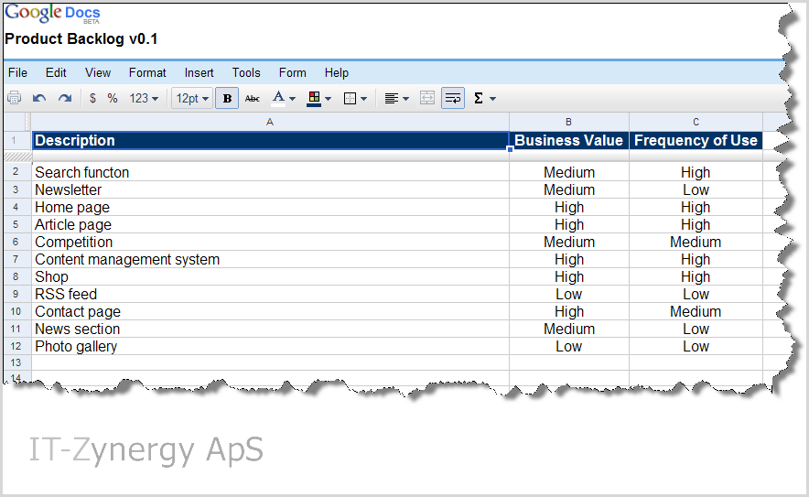Screen dimensions: 809x497
Task: Select the Business Value header cell
Action: (569, 140)
